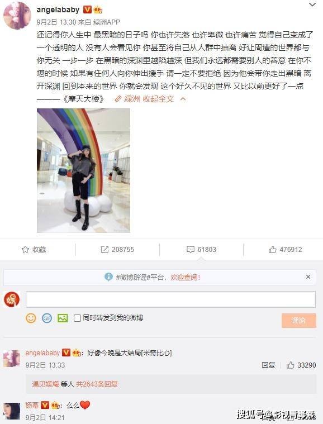Check 同时转发到我的微博 checkbox
The width and height of the screenshot is (323, 424).
pyautogui.click(x=77, y=318)
